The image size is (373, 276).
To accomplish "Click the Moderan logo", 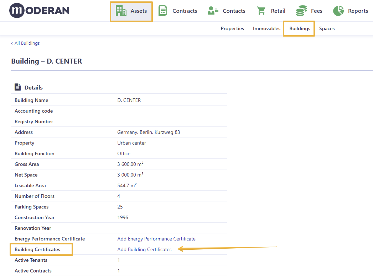I will (x=40, y=10).
